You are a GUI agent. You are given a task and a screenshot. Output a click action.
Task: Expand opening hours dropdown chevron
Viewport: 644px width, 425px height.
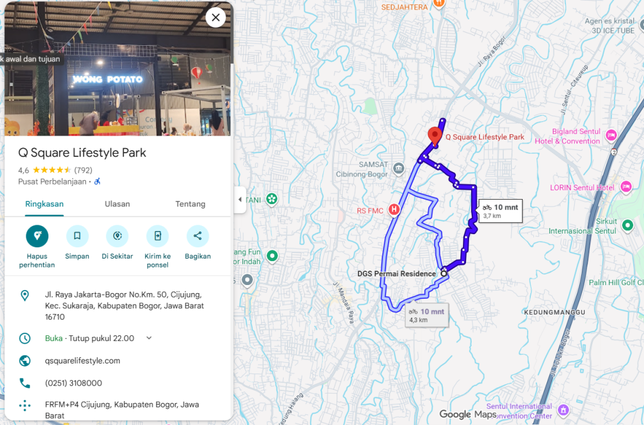(x=149, y=338)
